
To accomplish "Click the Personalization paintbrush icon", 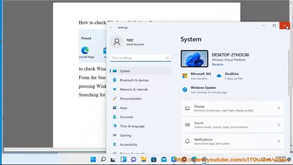I will click(114, 99).
